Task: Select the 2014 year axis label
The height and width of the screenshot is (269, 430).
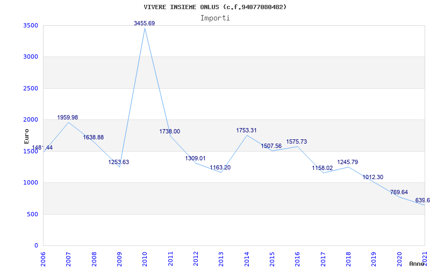Action: click(247, 259)
